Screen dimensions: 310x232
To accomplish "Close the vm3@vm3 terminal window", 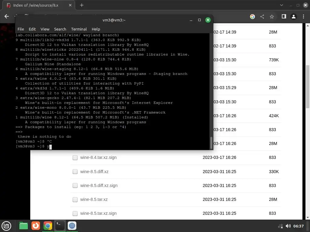I will point(208,20).
